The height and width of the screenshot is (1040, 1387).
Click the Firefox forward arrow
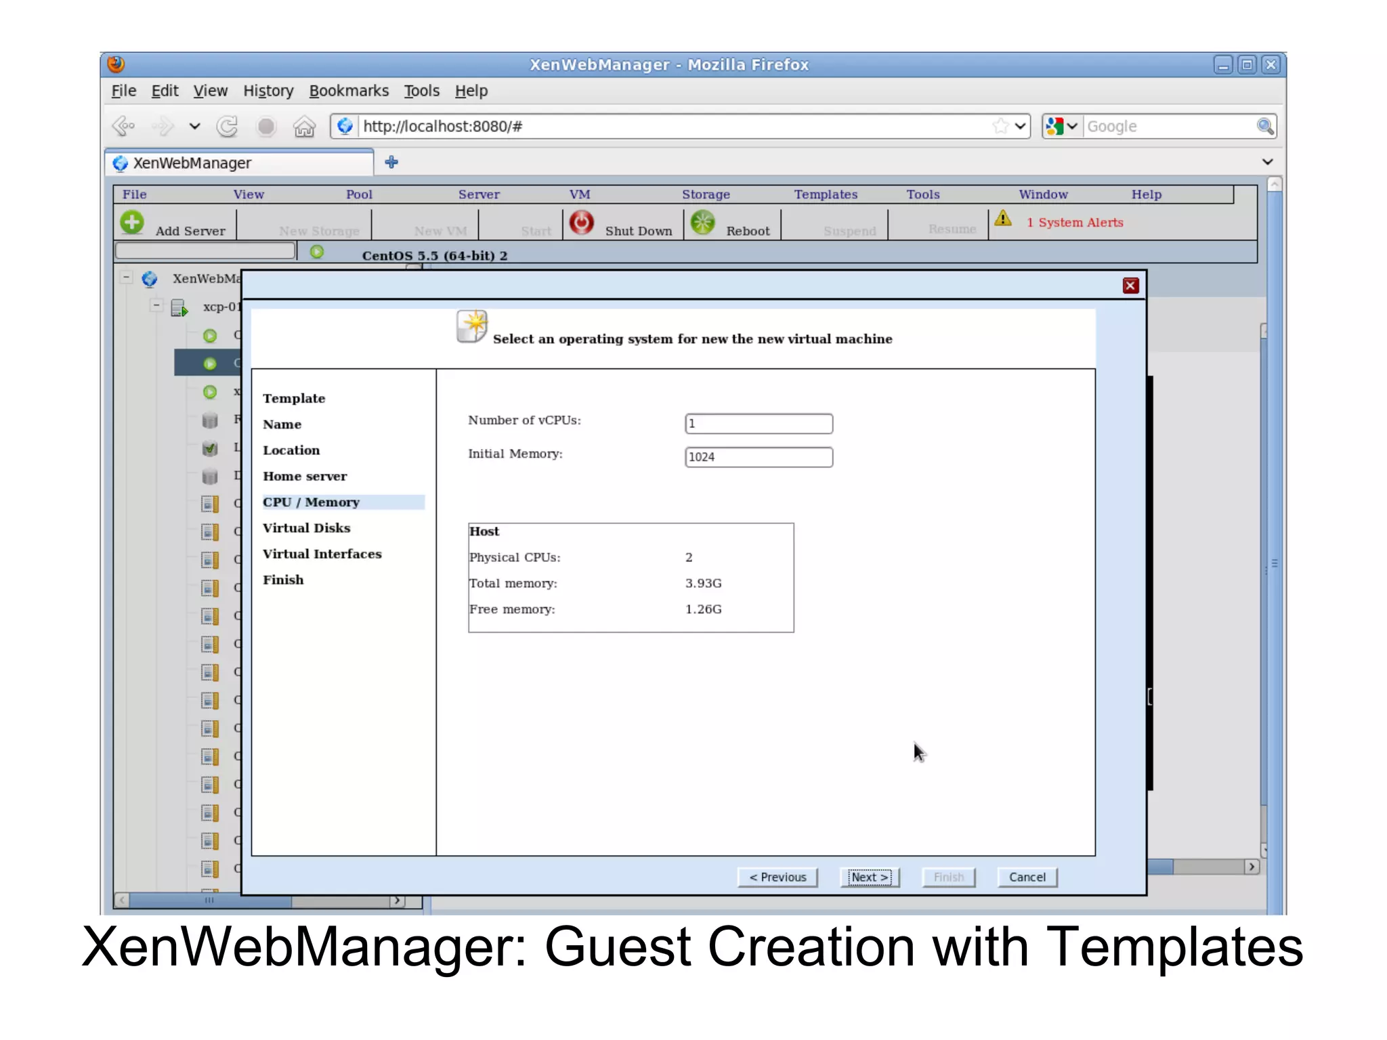pos(163,126)
